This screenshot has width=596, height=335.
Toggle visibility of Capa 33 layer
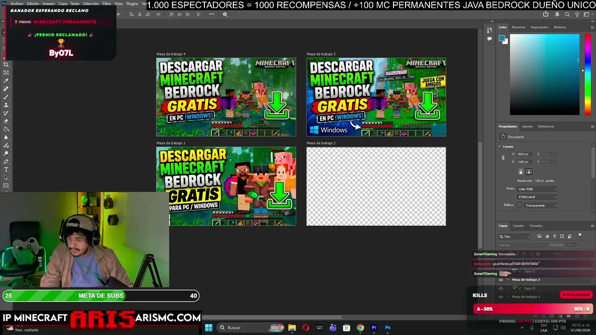click(x=501, y=288)
